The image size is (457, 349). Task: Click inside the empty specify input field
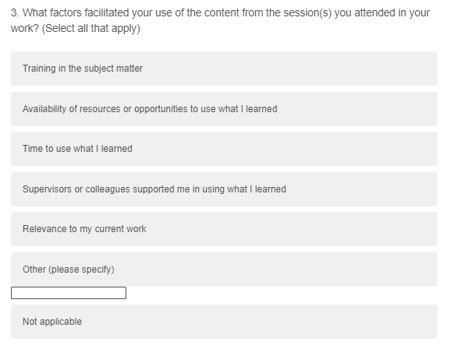(69, 293)
